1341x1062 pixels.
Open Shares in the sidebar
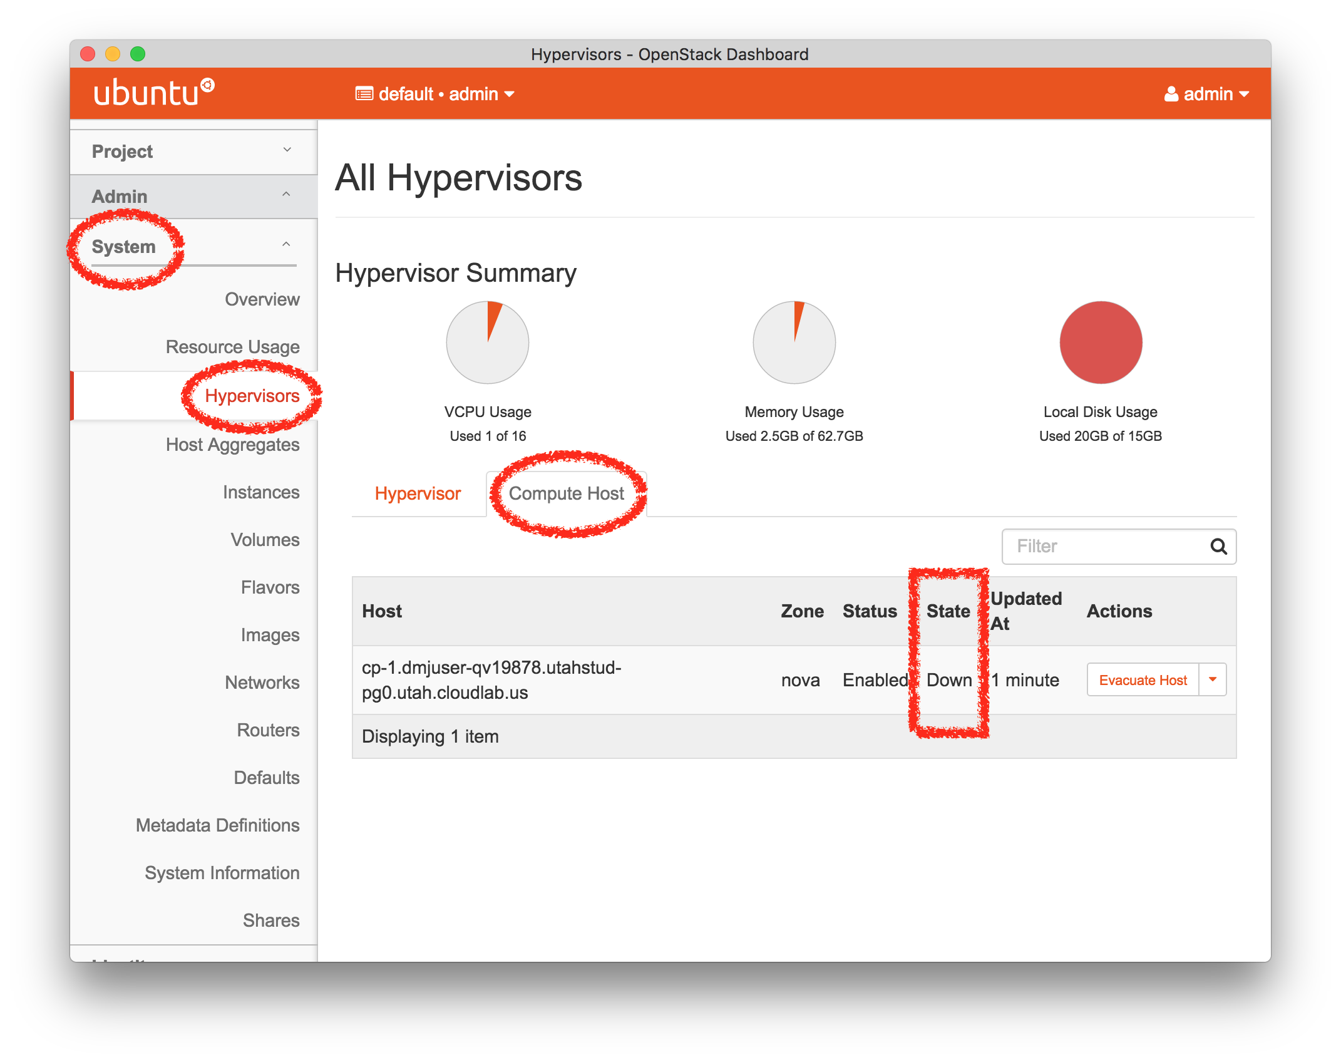coord(271,920)
